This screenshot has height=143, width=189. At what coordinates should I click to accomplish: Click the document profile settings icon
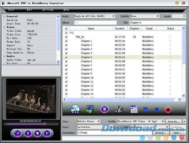tap(134, 109)
